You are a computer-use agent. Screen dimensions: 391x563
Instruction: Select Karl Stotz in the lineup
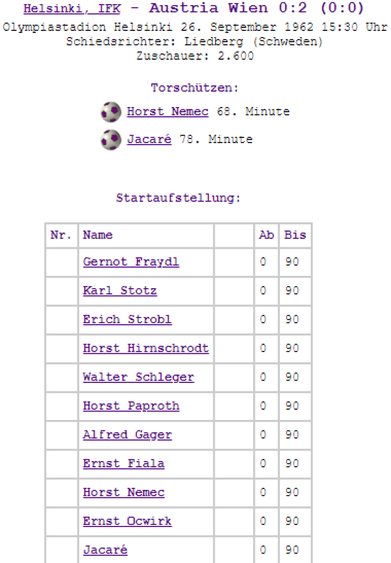pos(120,290)
